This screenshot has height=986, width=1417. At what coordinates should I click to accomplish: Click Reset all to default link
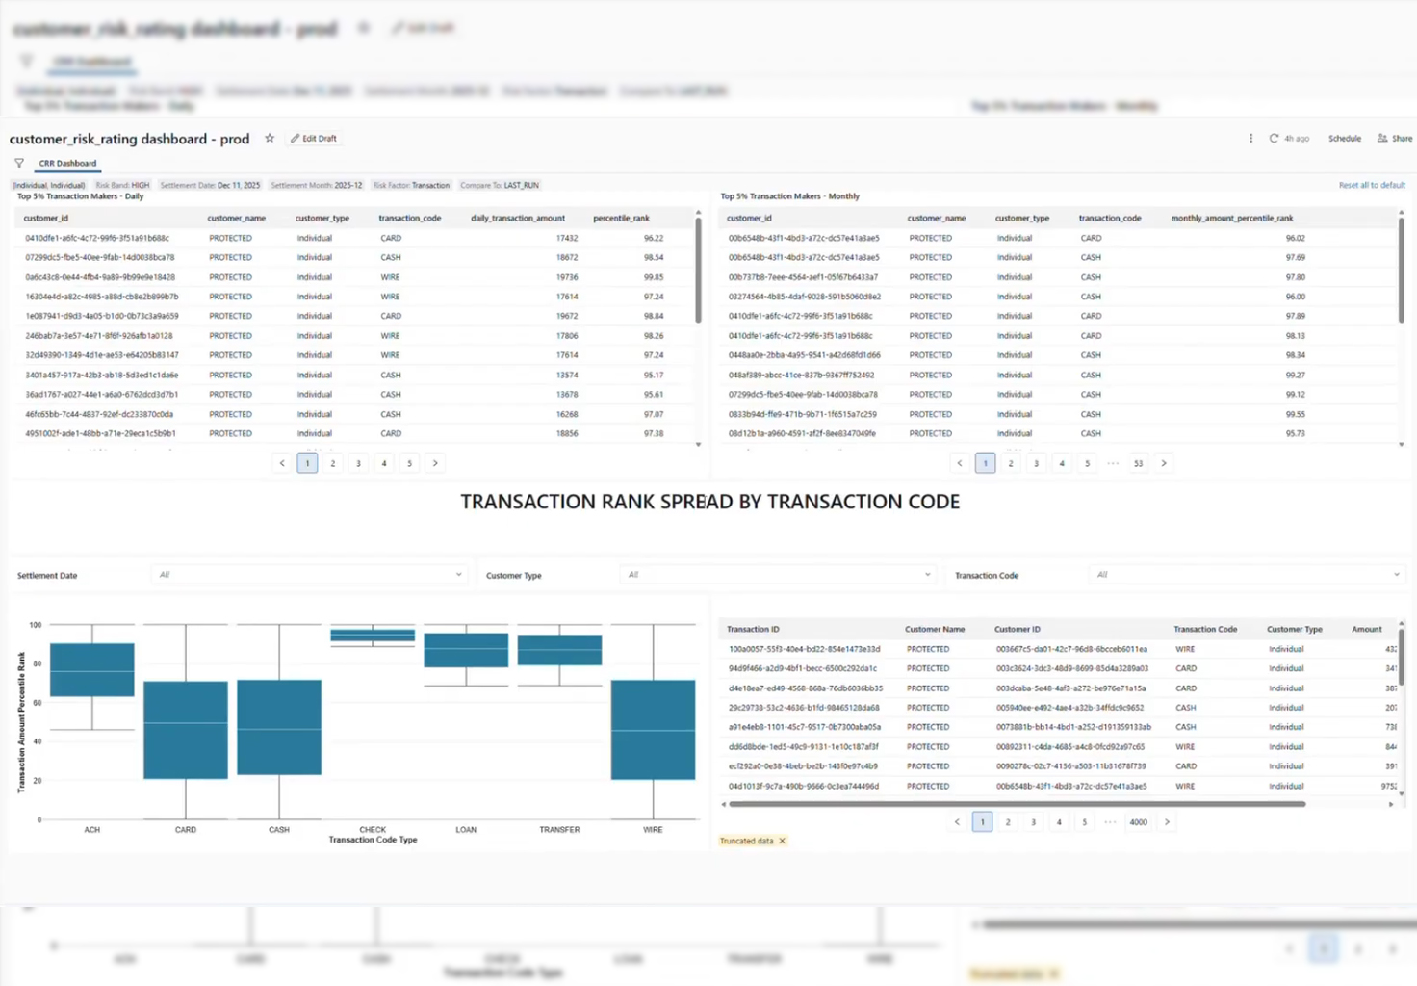point(1371,185)
